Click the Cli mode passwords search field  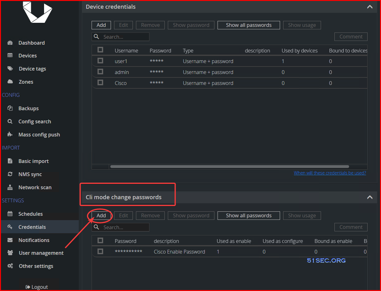120,227
